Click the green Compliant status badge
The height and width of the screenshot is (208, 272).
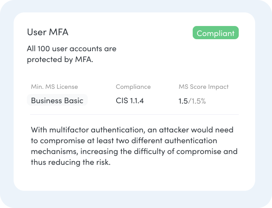216,33
